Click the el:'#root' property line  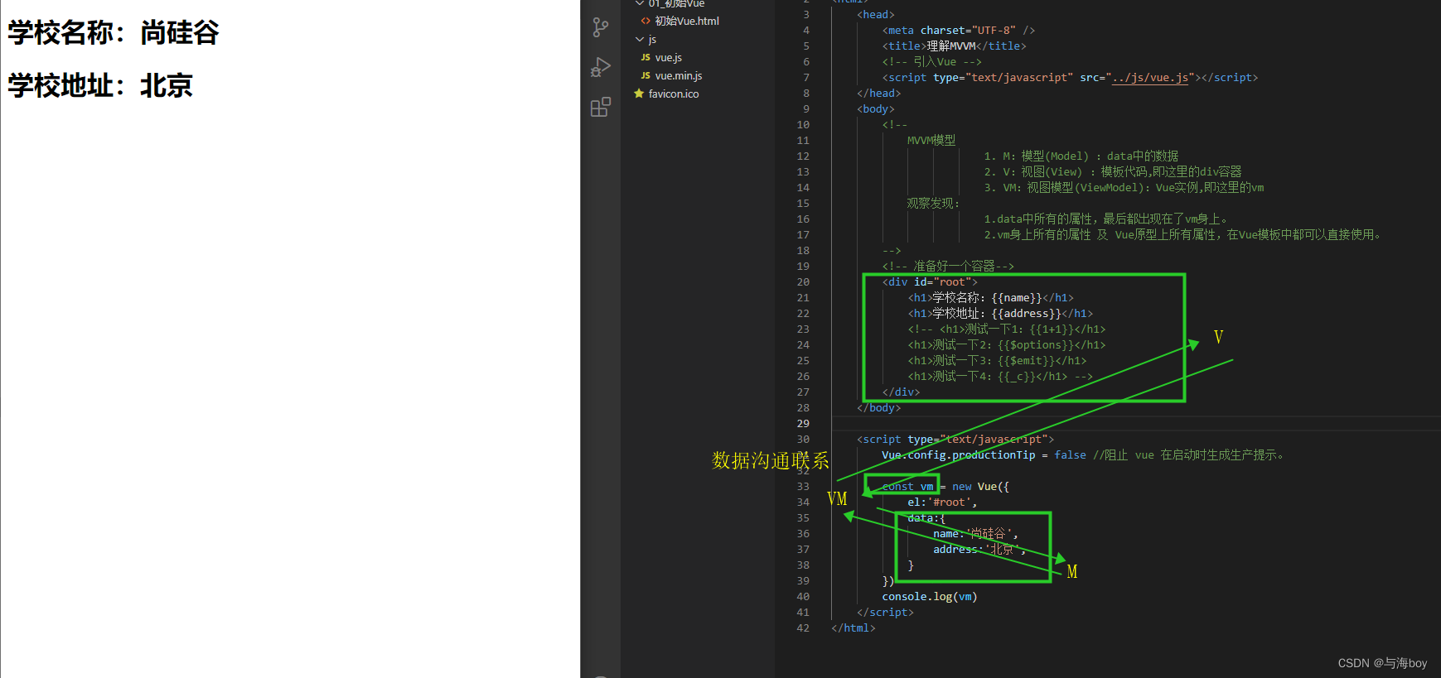(x=942, y=502)
